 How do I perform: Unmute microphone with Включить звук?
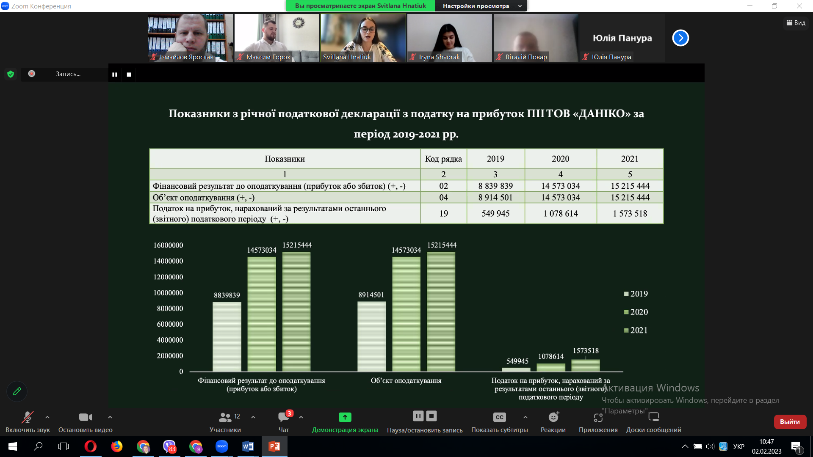click(28, 421)
